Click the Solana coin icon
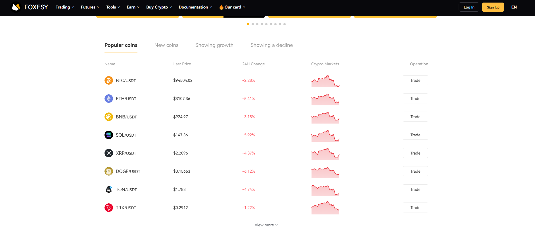Screen dimensions: 535x240 tap(108, 135)
